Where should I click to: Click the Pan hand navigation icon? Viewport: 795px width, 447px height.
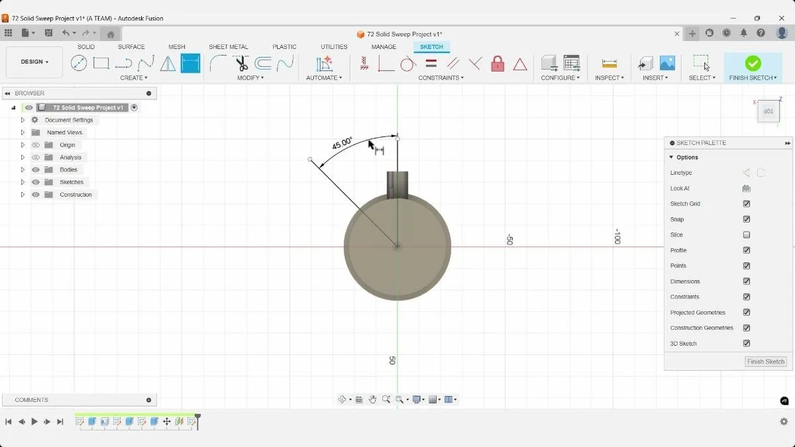(372, 399)
